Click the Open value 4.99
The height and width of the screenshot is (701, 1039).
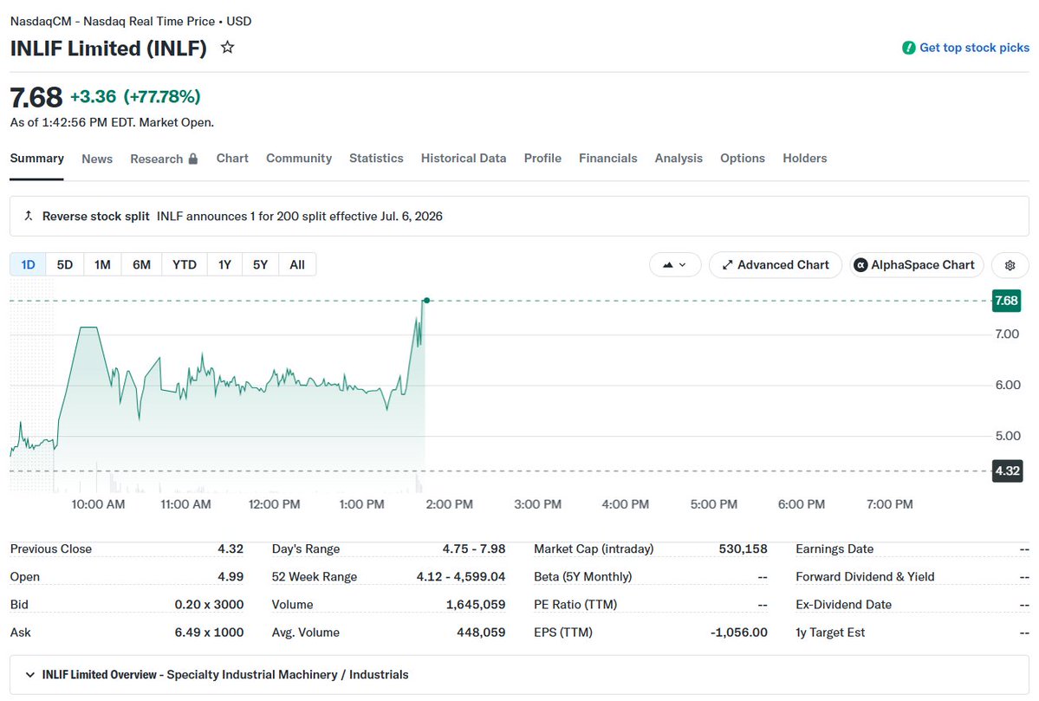coord(231,576)
